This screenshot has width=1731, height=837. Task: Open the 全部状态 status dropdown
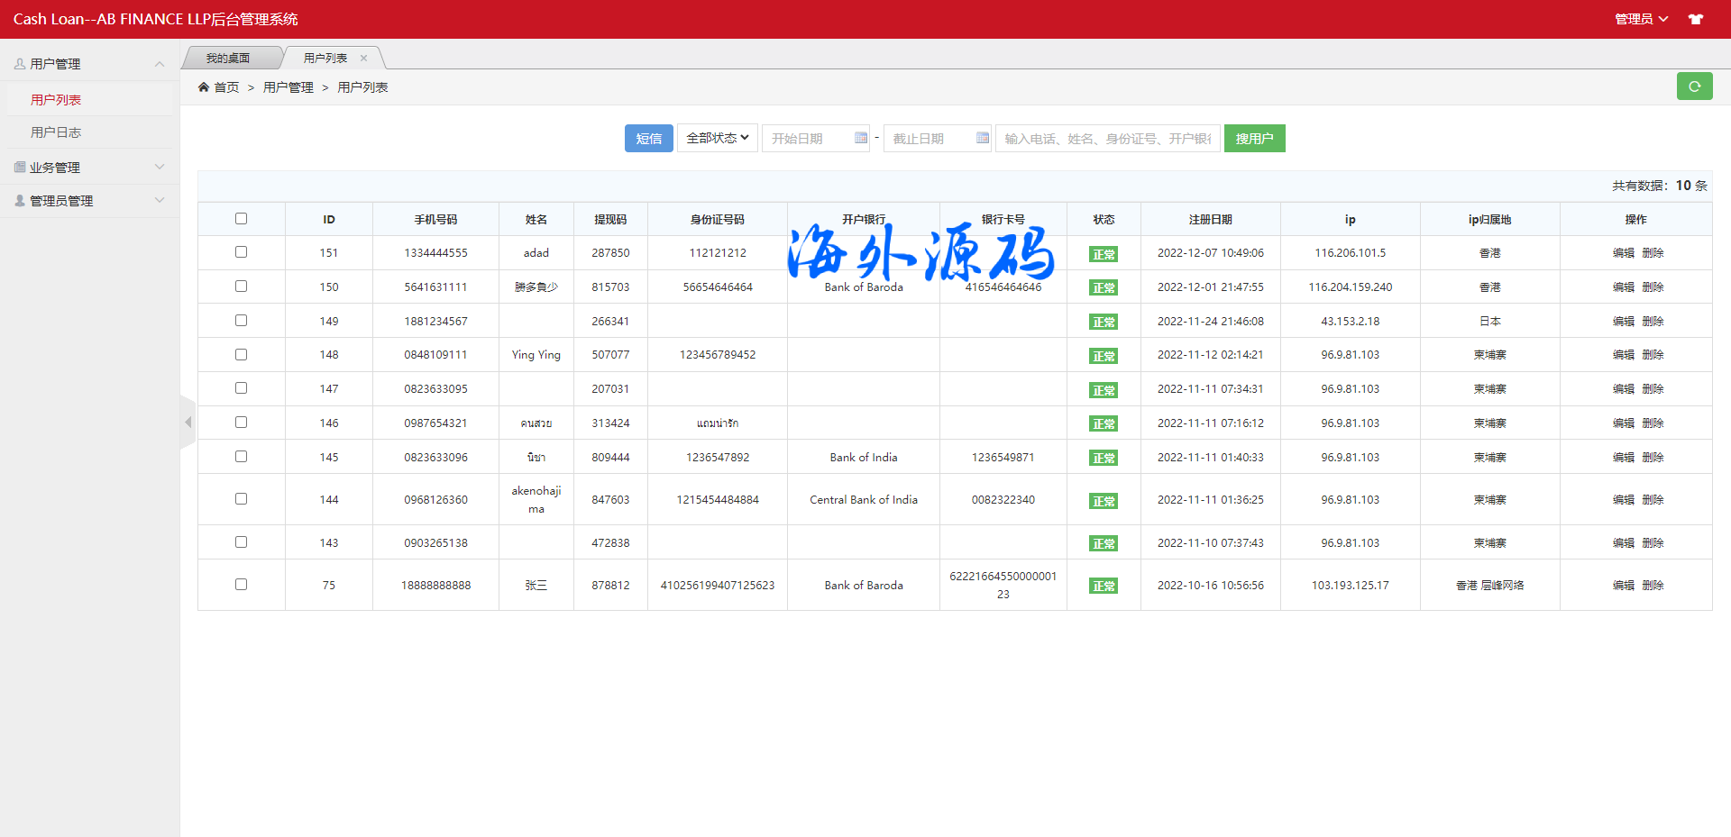(x=717, y=138)
